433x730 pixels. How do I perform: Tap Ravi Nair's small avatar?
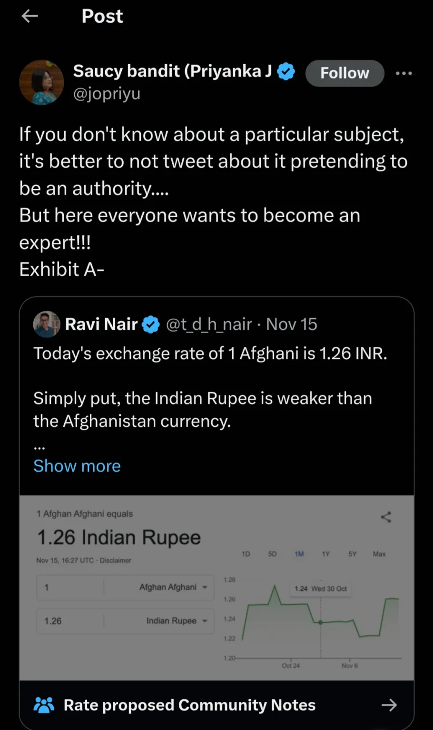point(46,324)
